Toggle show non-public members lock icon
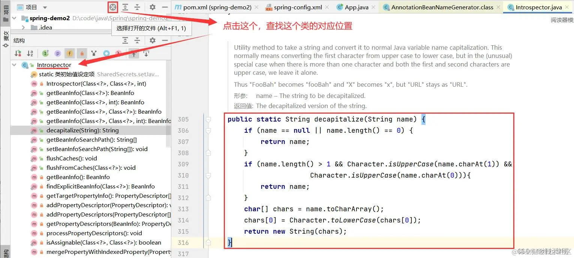 [81, 53]
